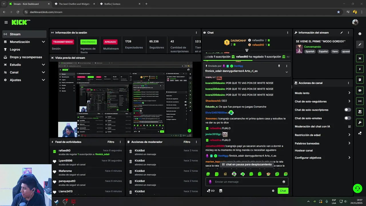This screenshot has height=206, width=366.
Task: Click the broadcast signal icon in right sidebar
Action: 360,101
